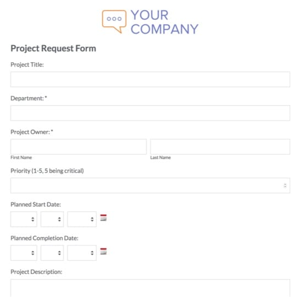Click the speech bubble company logo icon

(114, 21)
